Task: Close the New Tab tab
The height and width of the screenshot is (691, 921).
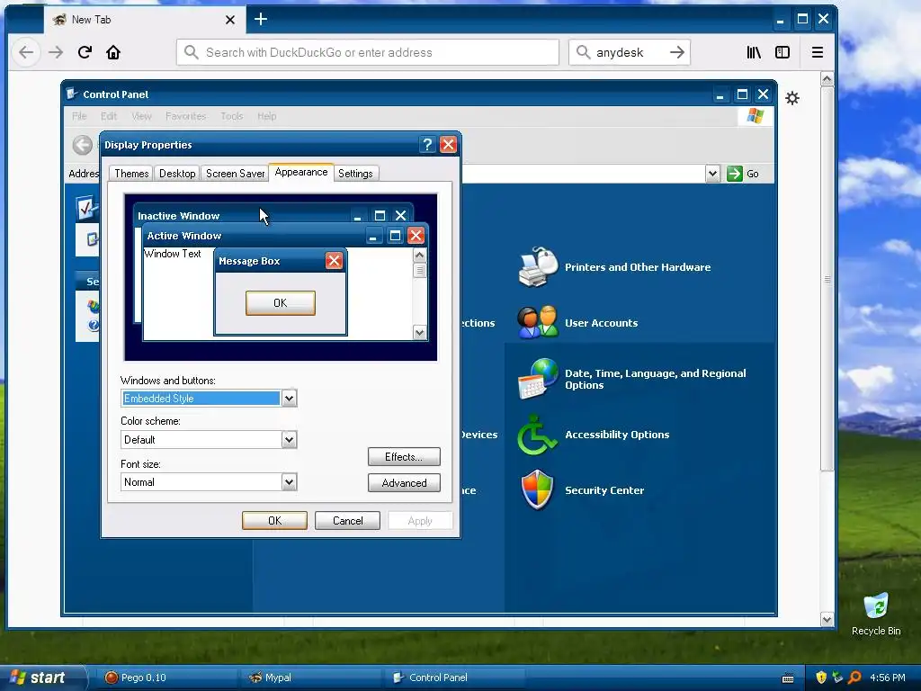Action: (230, 20)
